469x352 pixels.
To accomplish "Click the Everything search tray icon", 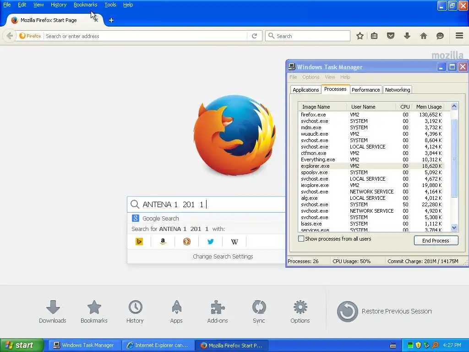I will point(435,345).
